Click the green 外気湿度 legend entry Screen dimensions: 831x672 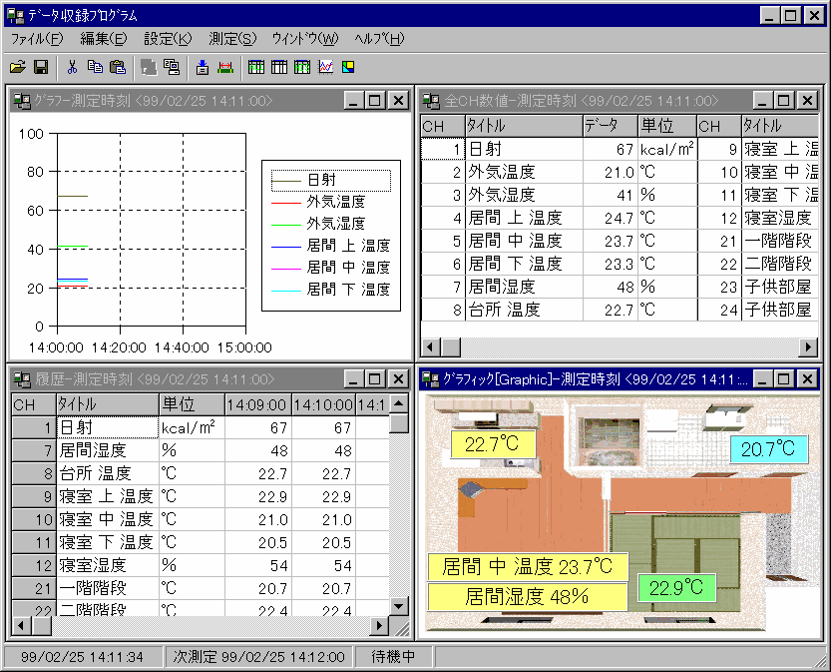coord(318,224)
